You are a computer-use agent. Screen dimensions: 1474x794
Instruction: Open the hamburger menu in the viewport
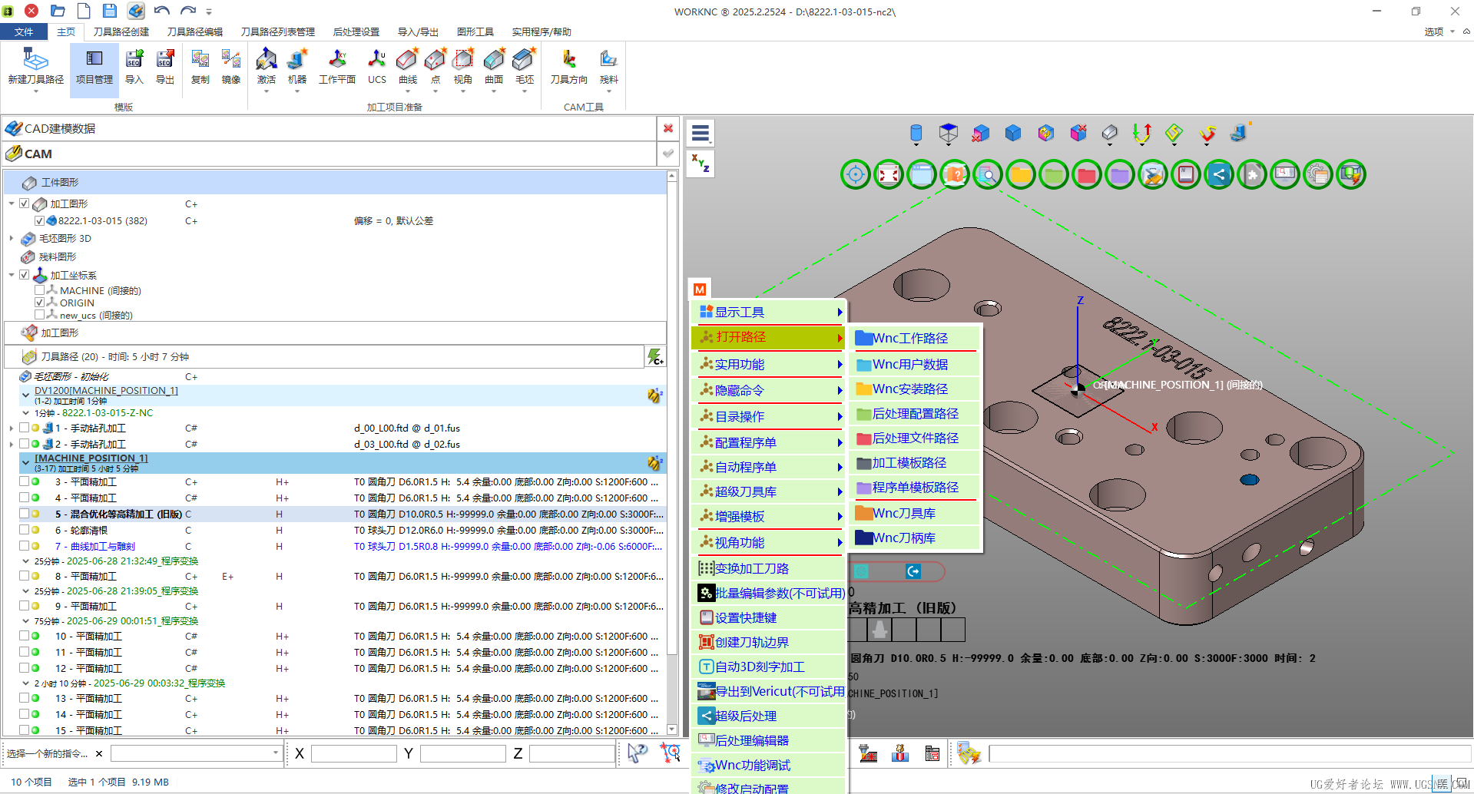coord(700,134)
